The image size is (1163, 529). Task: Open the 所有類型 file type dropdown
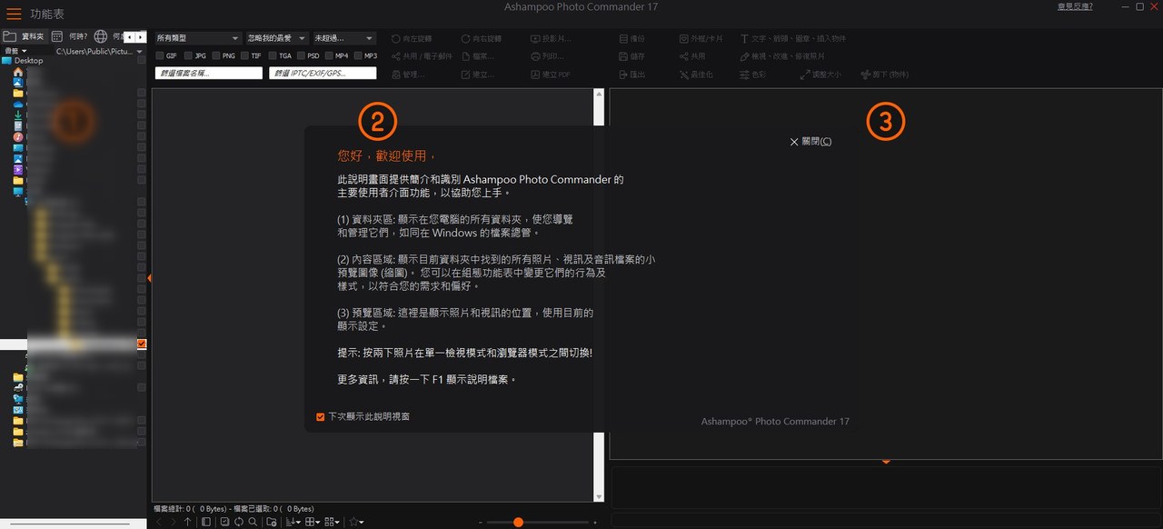pos(196,39)
